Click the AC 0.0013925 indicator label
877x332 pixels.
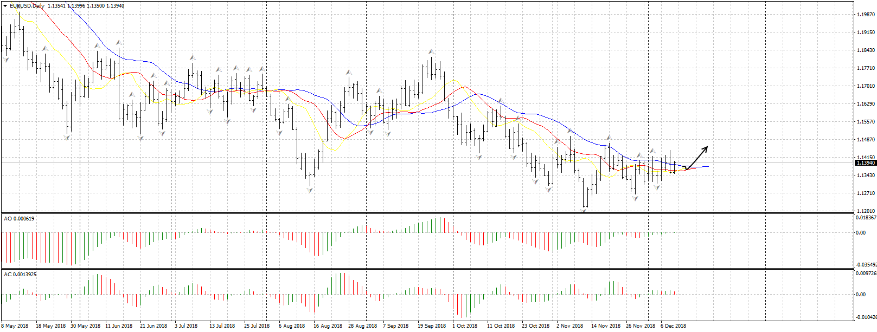coord(20,275)
